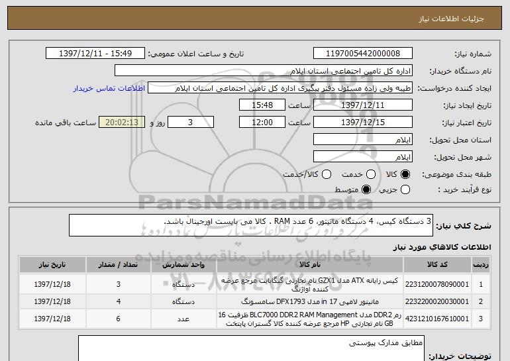510x361 pixels.
Task: Click the ردیف column header
Action: click(481, 265)
